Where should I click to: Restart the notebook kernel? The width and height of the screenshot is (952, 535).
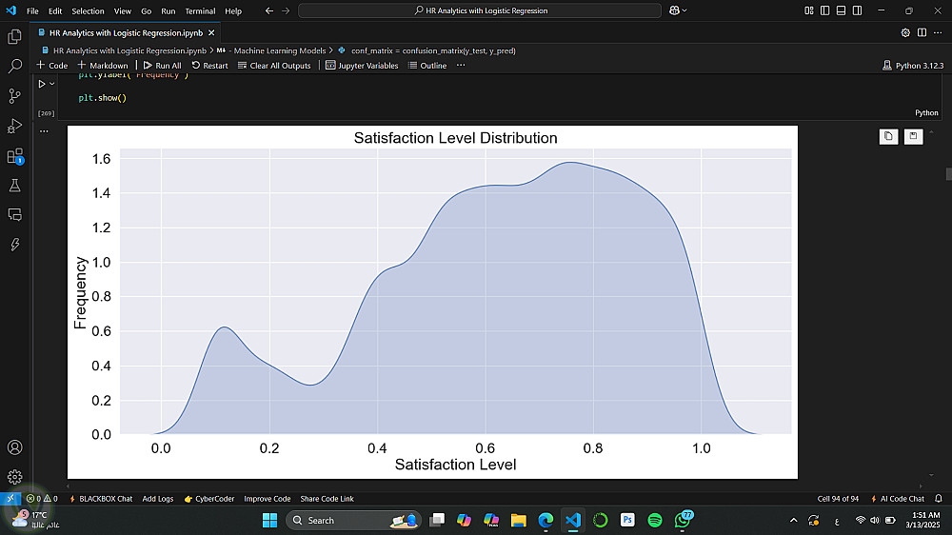coord(210,65)
